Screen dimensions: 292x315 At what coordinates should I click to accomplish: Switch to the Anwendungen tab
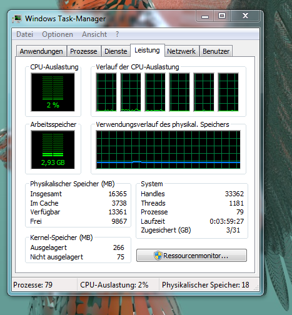point(41,51)
